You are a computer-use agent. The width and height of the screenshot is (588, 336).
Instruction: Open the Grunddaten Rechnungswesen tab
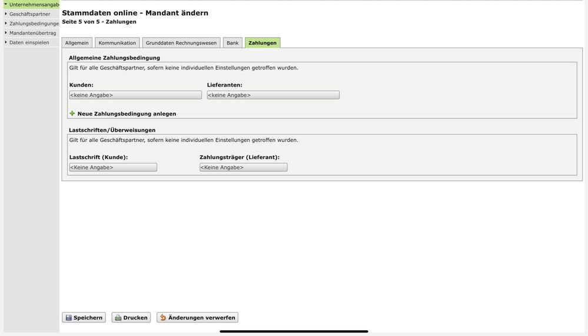181,43
